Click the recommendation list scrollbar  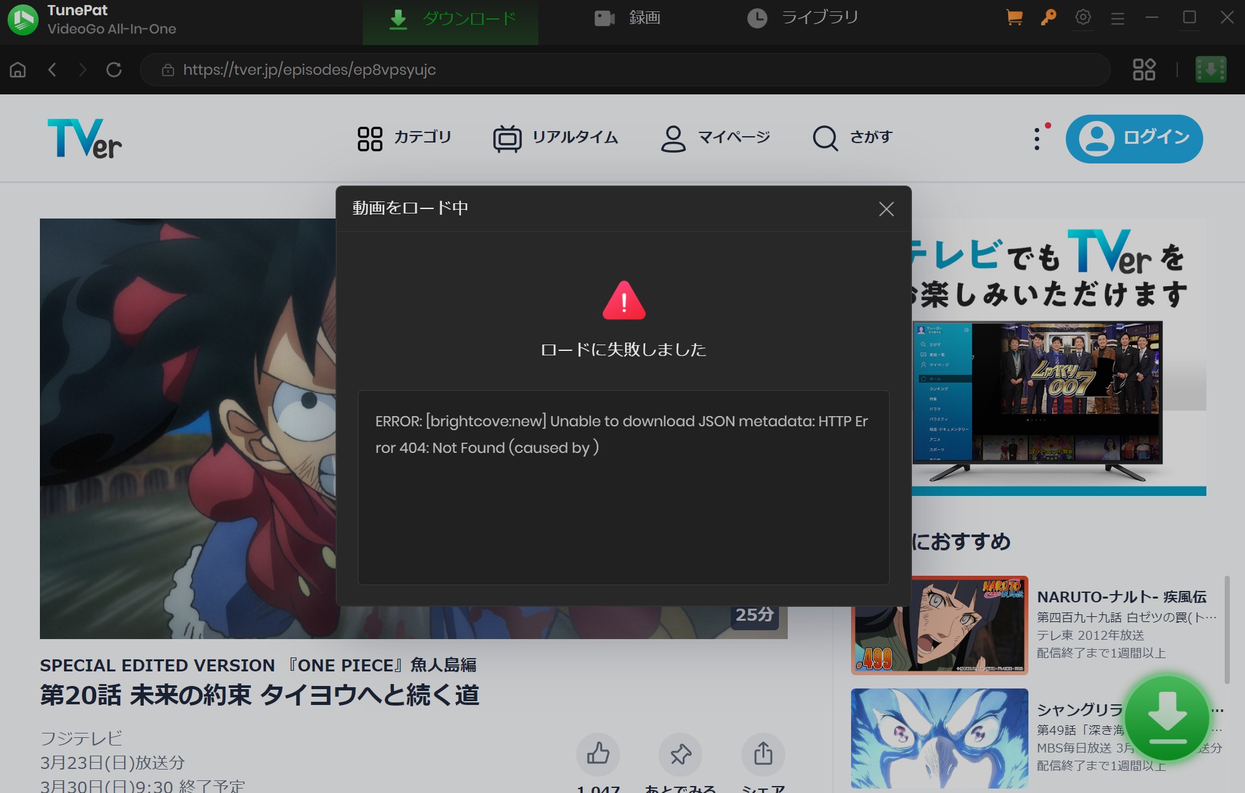[1227, 630]
